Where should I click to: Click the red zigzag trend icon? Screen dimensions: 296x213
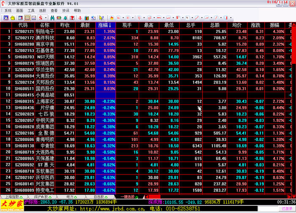pos(206,18)
